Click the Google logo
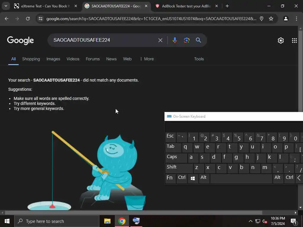 tap(20, 40)
